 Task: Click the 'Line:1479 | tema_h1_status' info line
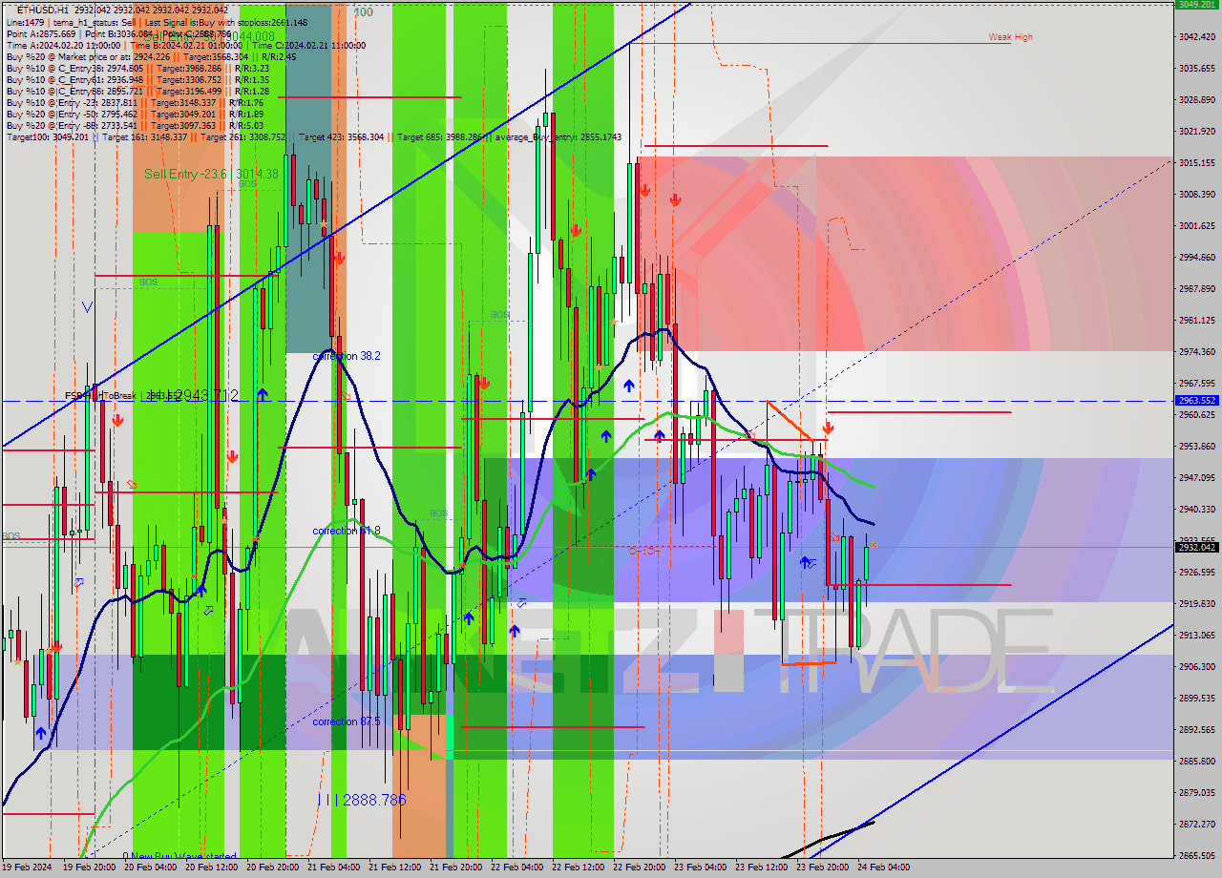pos(158,22)
